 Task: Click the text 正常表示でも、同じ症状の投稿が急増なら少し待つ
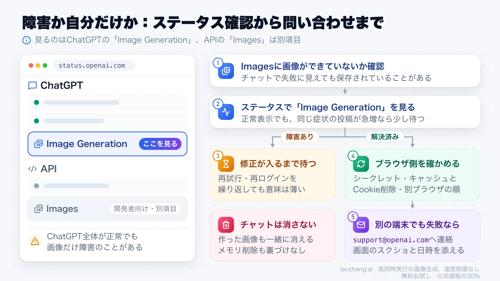pos(333,119)
